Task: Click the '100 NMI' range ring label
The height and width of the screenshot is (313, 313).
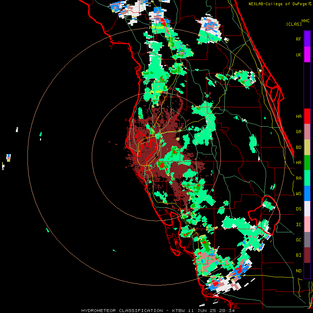Action: pos(156,27)
